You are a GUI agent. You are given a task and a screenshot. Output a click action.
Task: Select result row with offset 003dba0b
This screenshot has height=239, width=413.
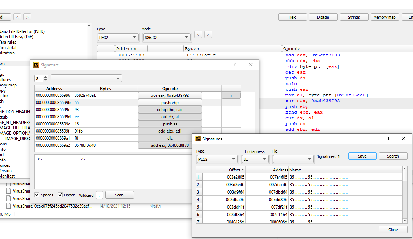click(299, 200)
